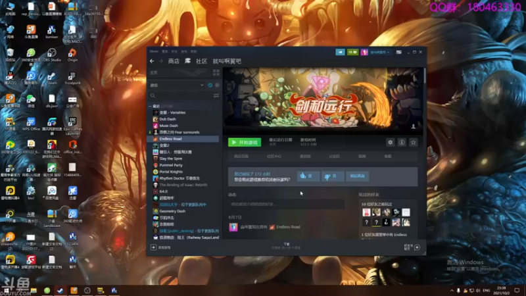Screen dimensions: 526x296
Task: Click the later button in recommendation box
Action: point(357,176)
